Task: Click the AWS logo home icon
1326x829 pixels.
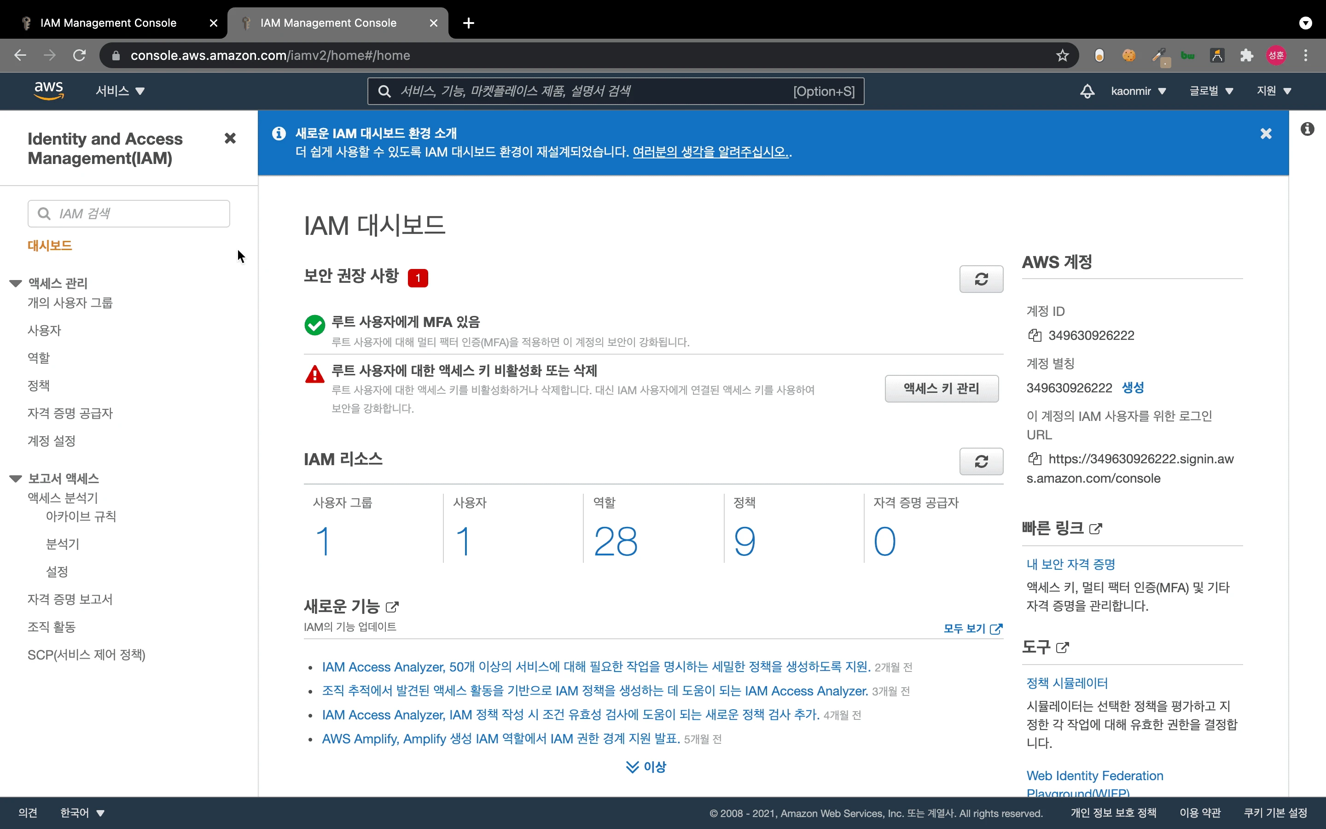Action: click(49, 90)
